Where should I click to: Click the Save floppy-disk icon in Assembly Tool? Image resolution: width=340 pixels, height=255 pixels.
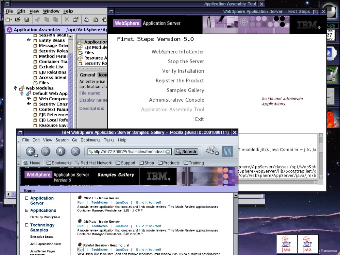pos(27,20)
